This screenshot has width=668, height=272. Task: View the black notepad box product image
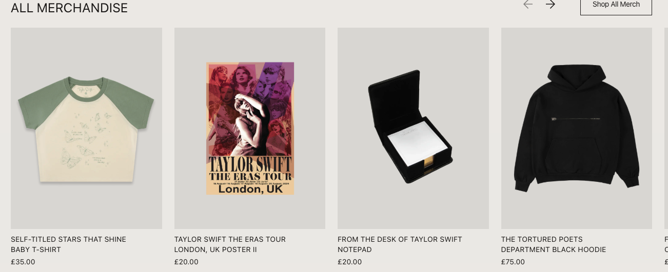click(x=413, y=128)
